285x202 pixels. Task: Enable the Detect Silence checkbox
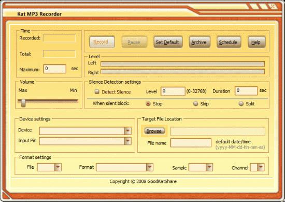click(x=97, y=91)
